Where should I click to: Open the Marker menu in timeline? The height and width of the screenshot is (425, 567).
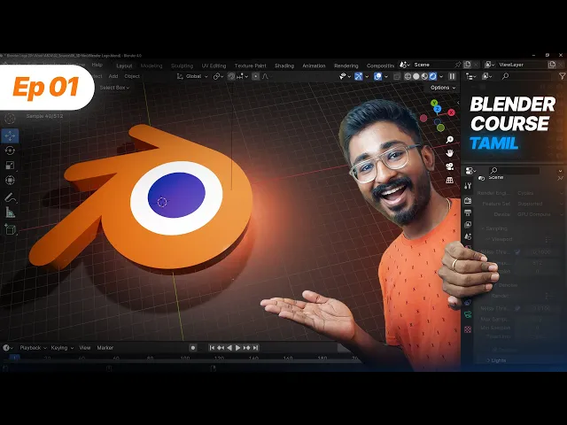(105, 348)
